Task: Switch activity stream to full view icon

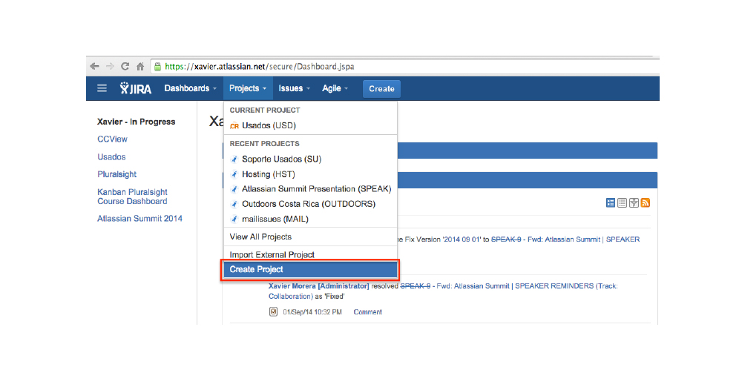Action: point(611,202)
